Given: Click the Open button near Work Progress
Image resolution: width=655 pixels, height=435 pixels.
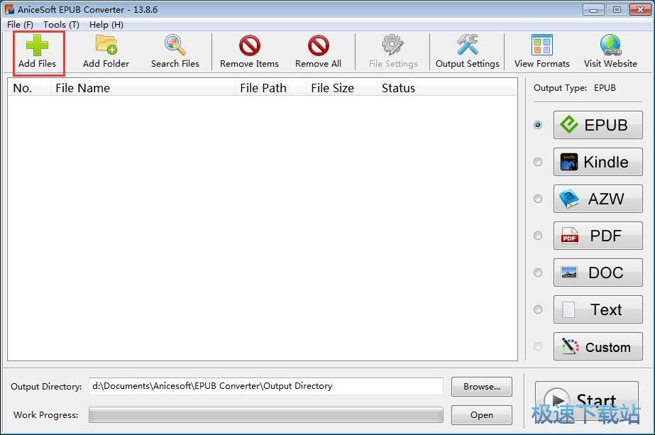Looking at the screenshot, I should point(481,415).
